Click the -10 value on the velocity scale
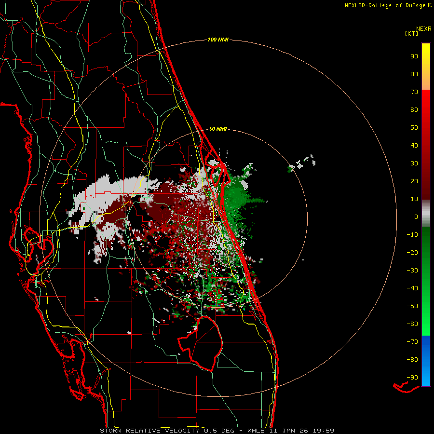The height and width of the screenshot is (434, 434). (412, 235)
